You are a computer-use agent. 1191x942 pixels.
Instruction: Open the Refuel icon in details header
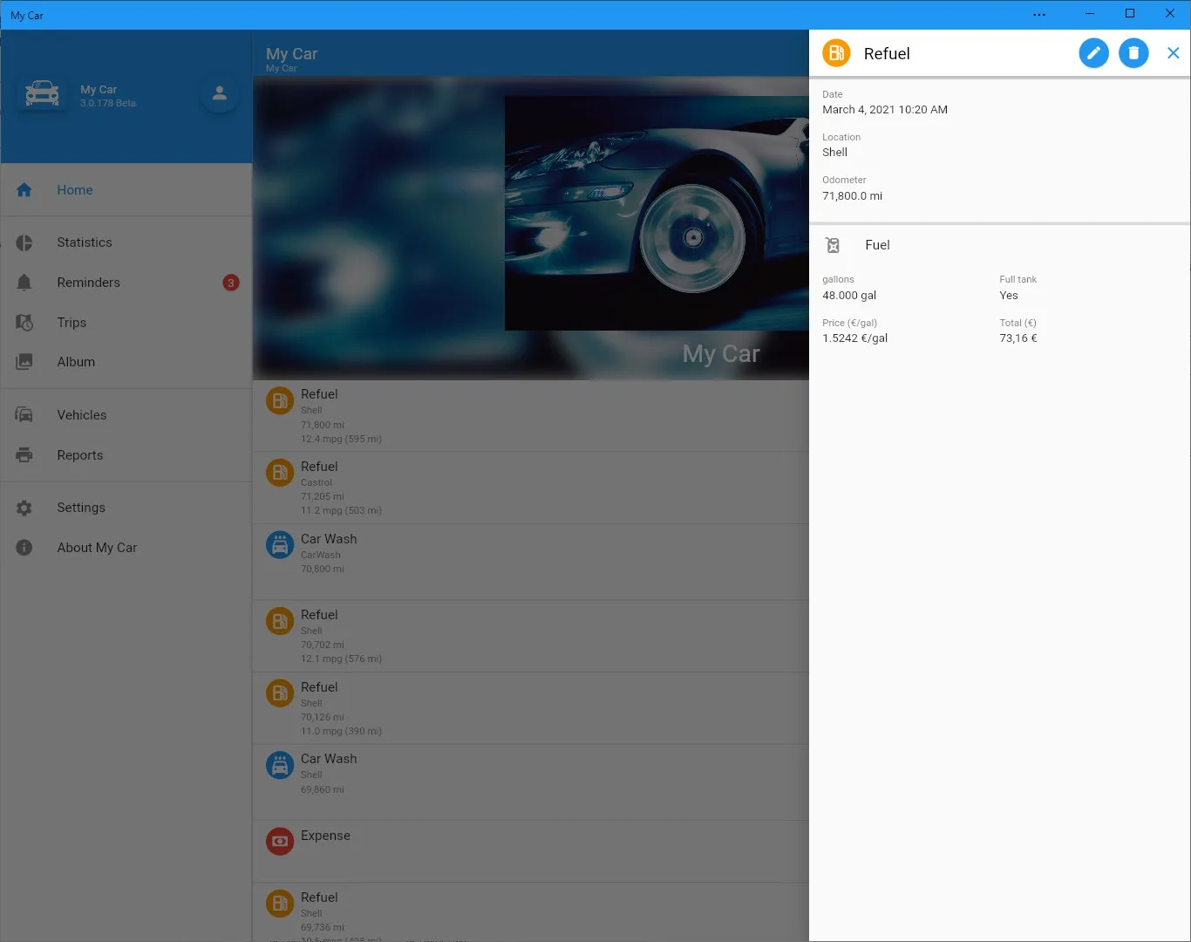836,53
